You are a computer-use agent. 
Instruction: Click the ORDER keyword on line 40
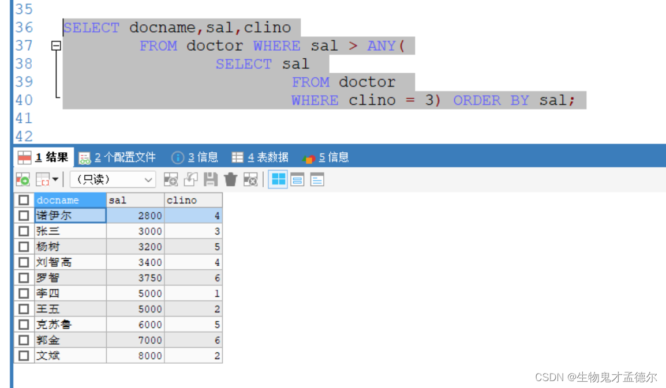click(477, 100)
